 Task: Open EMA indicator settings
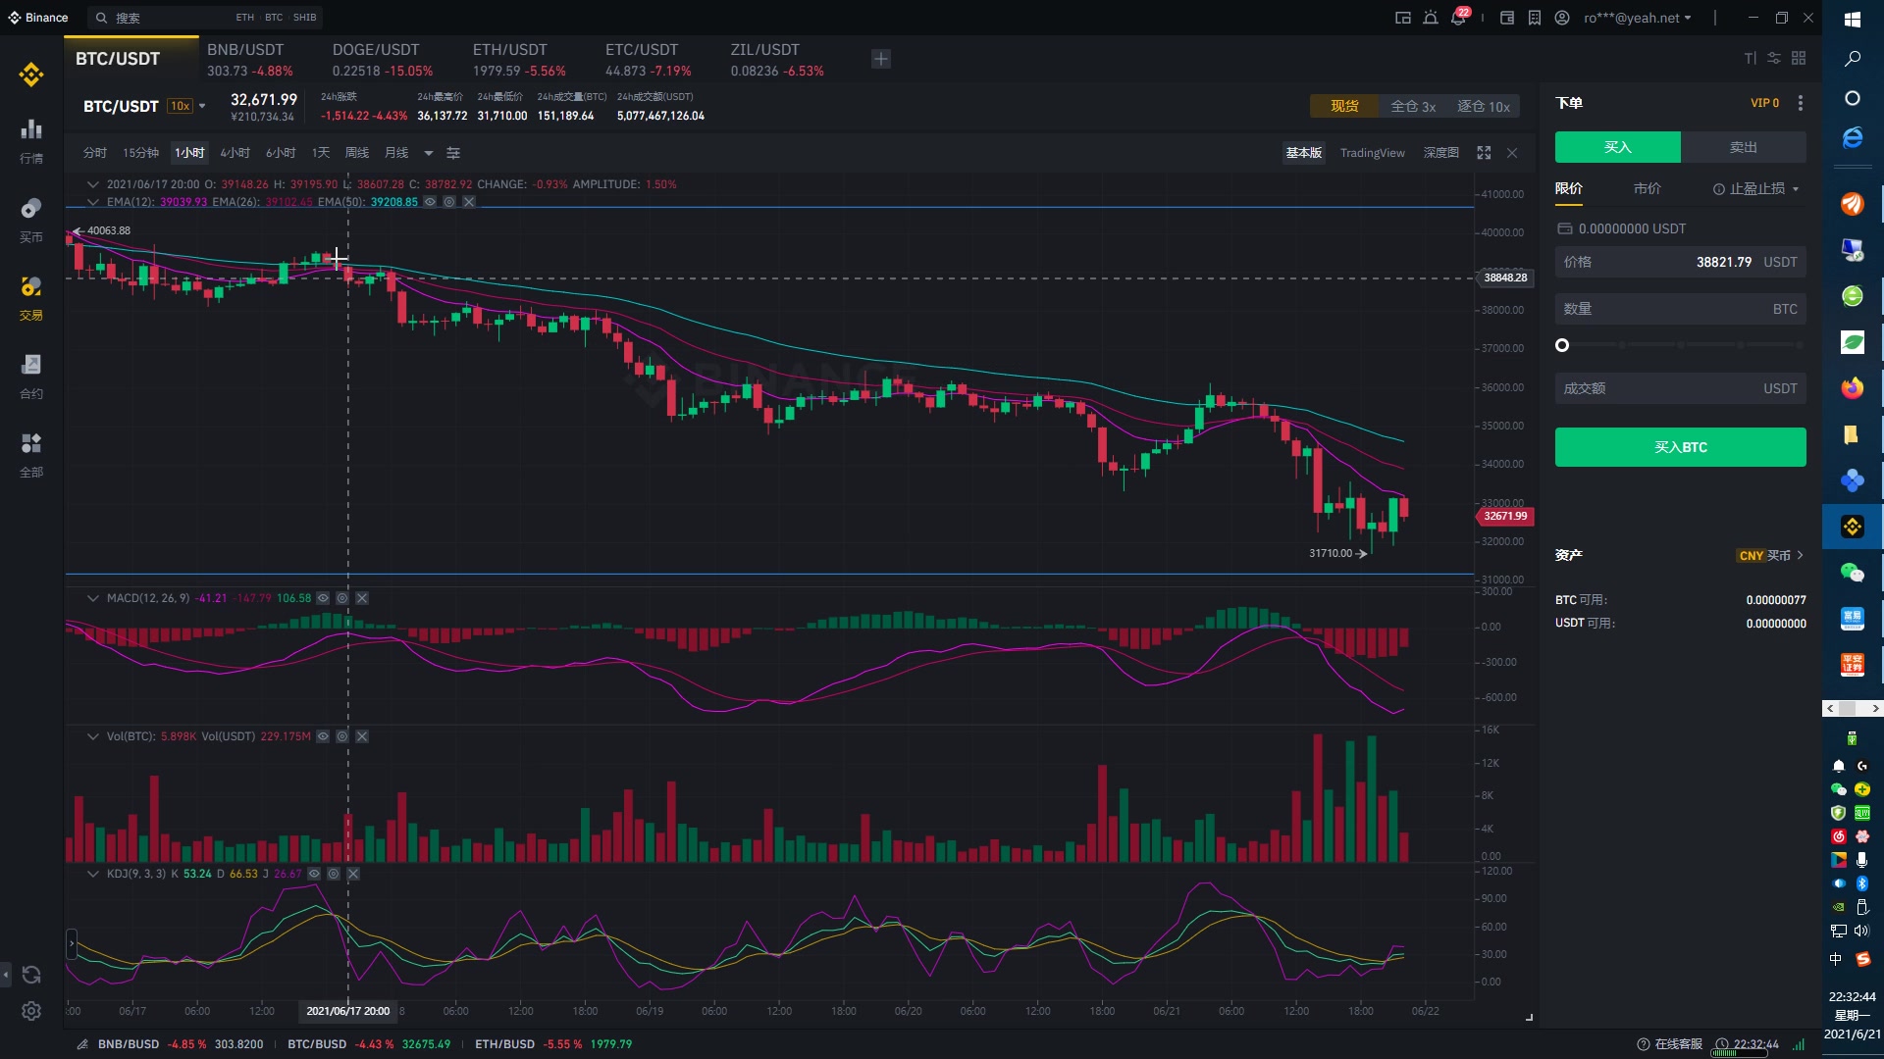tap(449, 202)
